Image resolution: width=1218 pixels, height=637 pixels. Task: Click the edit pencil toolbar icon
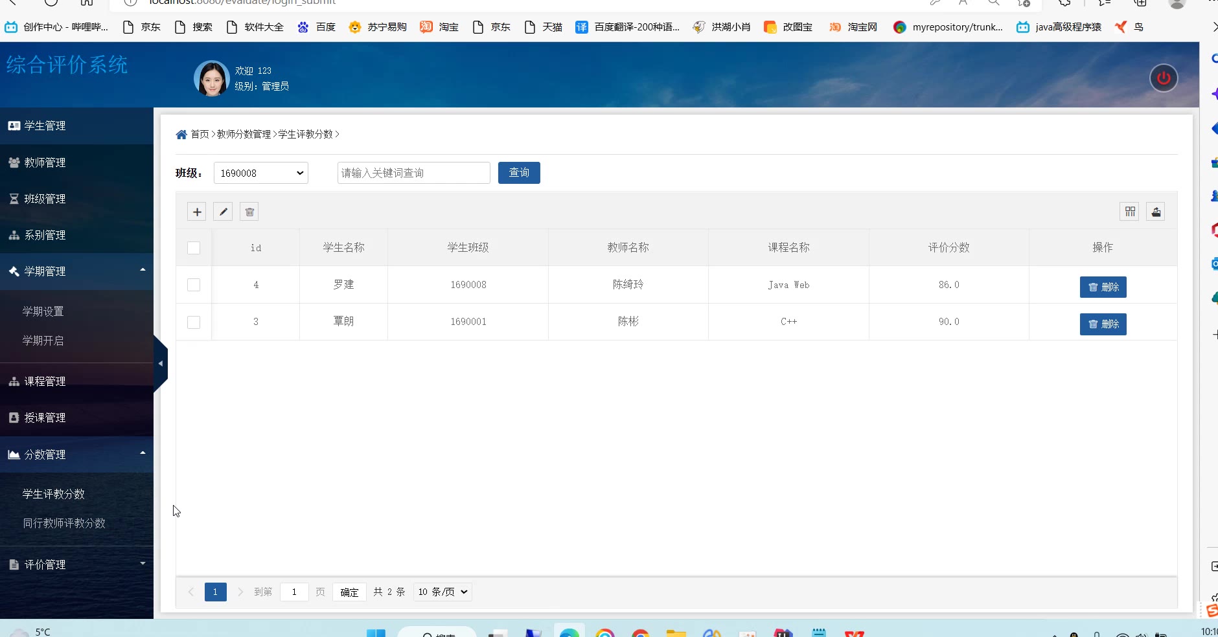coord(223,212)
